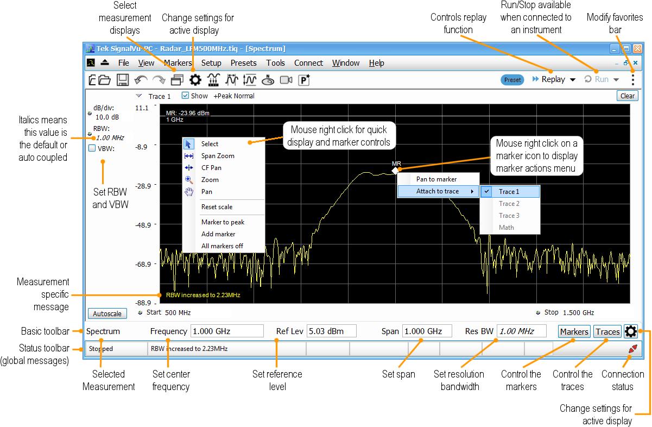Open the three-dot favorites bar menu

(x=633, y=80)
